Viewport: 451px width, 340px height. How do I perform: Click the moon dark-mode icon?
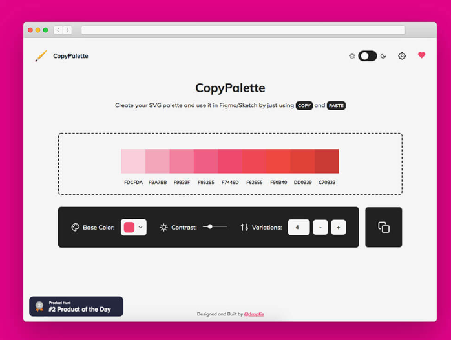click(x=383, y=56)
